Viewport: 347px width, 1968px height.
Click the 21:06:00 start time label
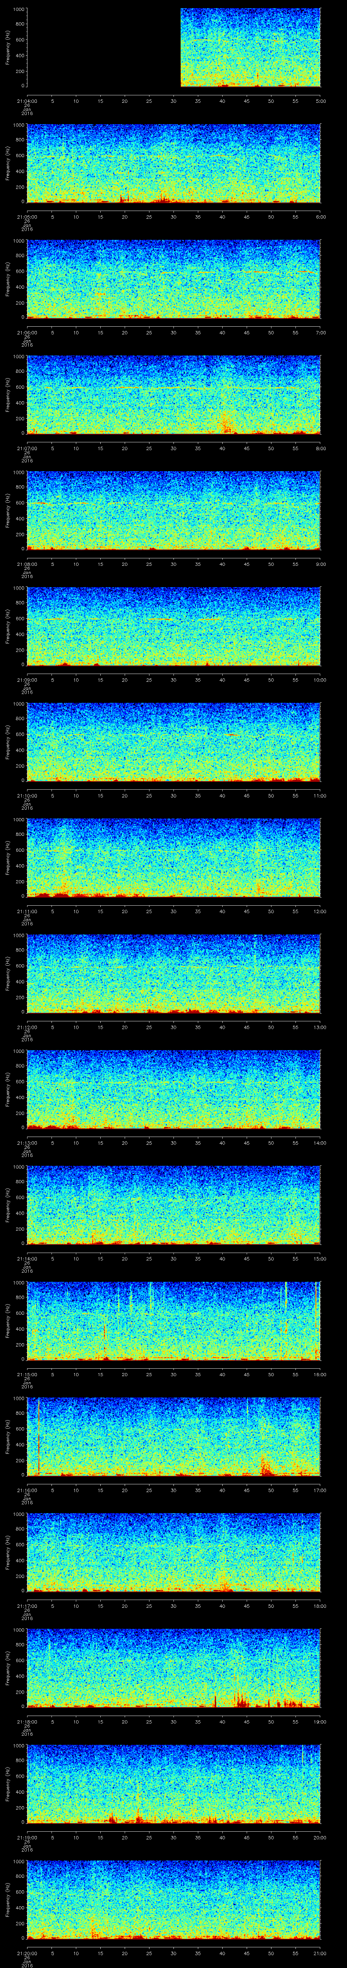tap(27, 332)
